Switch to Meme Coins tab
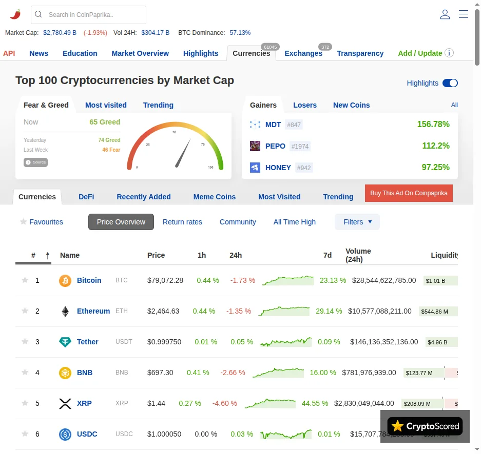 click(215, 197)
